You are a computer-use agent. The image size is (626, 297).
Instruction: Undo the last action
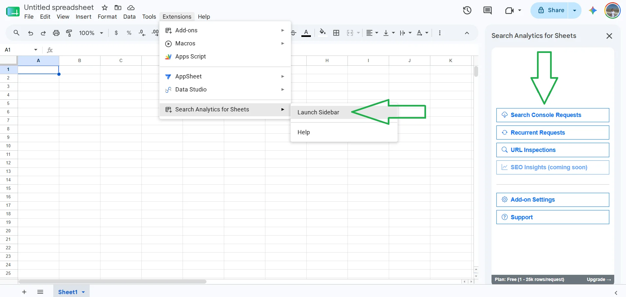pos(30,33)
